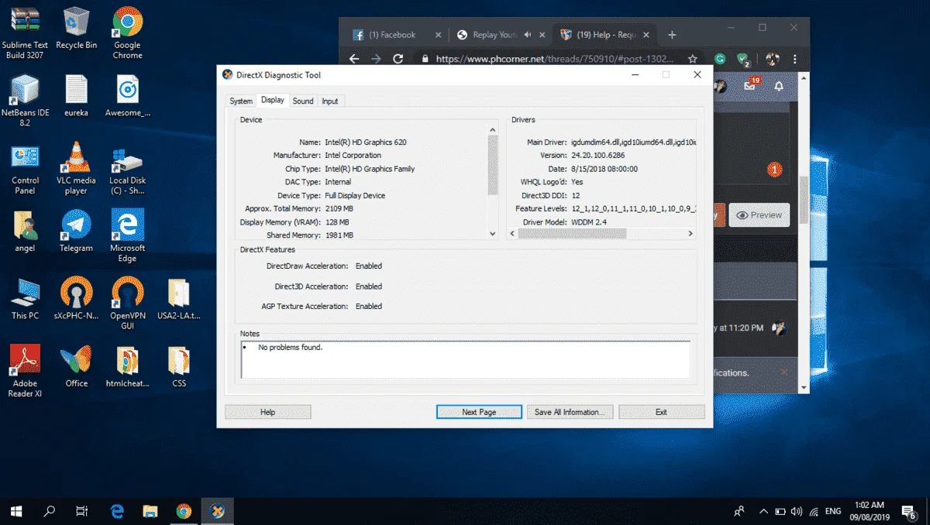Open the Telegram desktop icon
930x525 pixels.
(x=76, y=232)
